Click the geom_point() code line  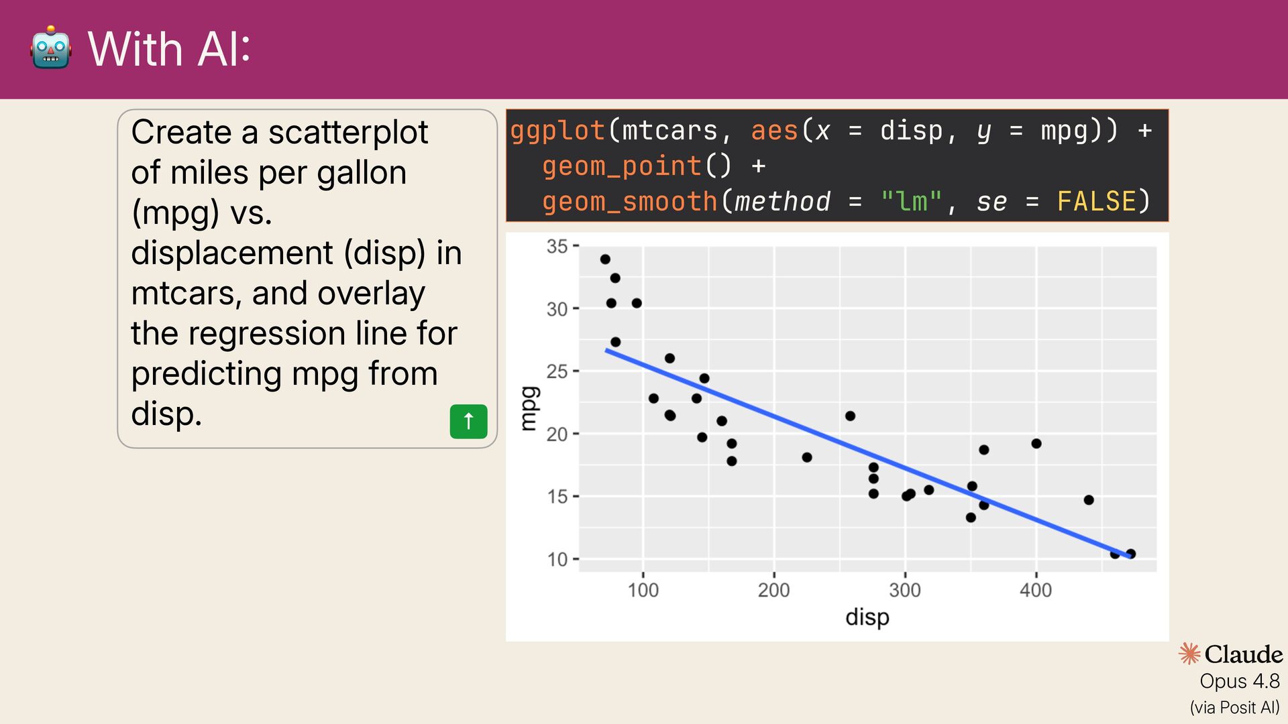653,166
